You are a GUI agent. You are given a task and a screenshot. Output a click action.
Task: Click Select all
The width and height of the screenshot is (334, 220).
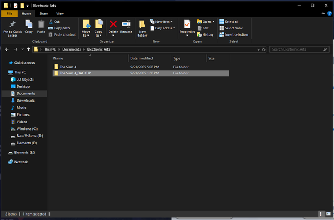click(x=229, y=22)
